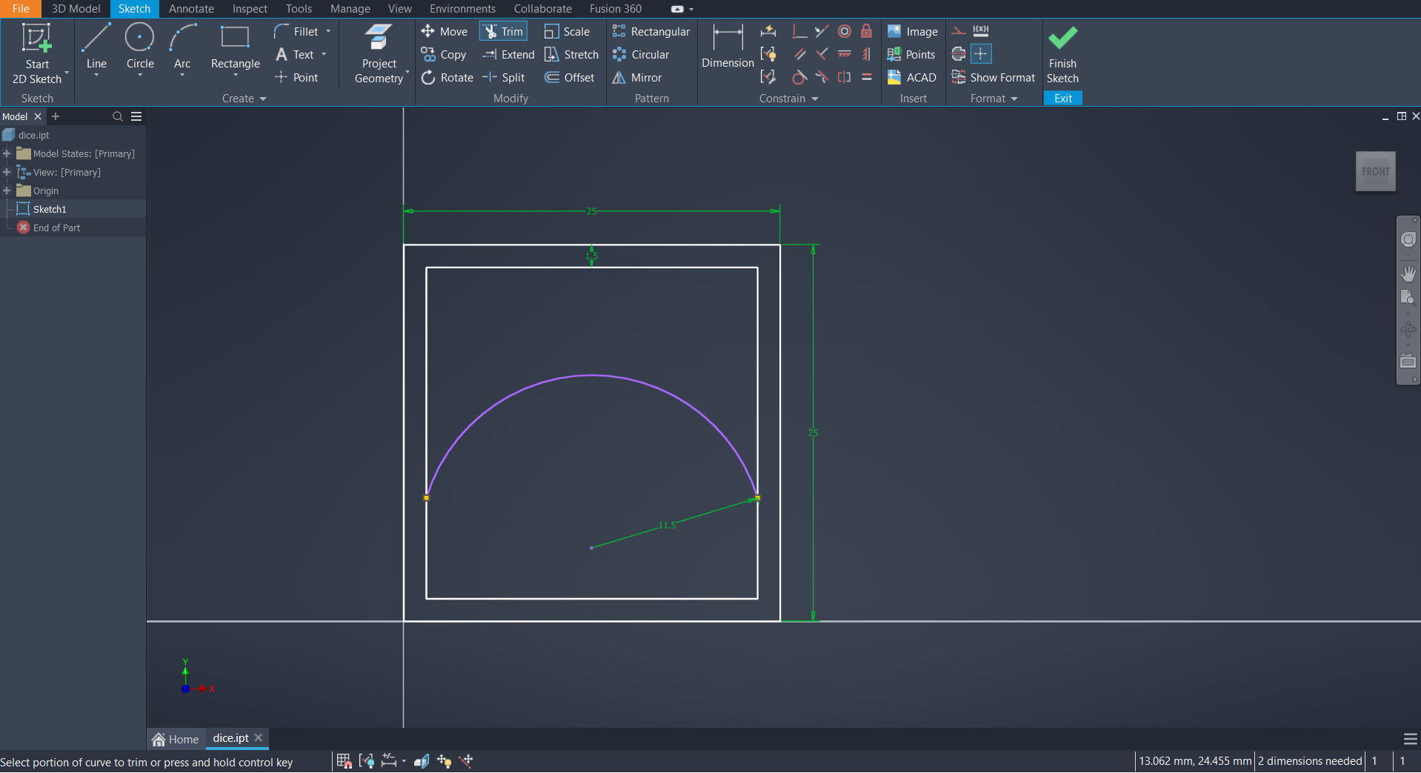Click the Rectangular pattern command

pyautogui.click(x=651, y=31)
